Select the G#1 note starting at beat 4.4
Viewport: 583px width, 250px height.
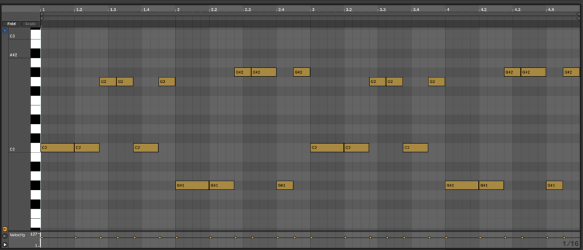(x=554, y=185)
